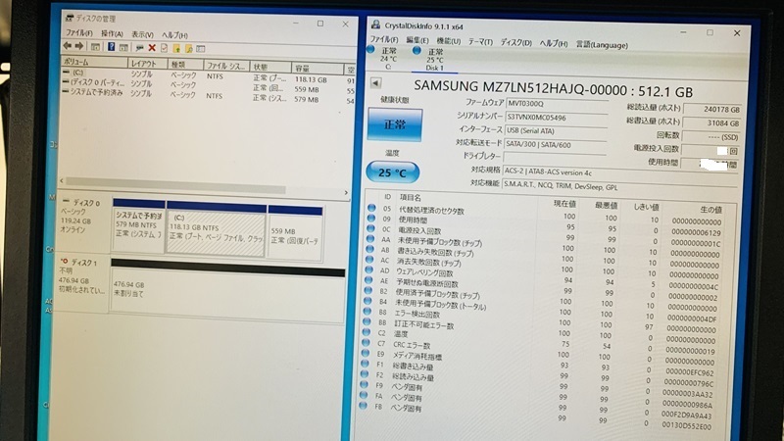
Task: Open 表示(V) menu in Disk Management
Action: click(142, 34)
